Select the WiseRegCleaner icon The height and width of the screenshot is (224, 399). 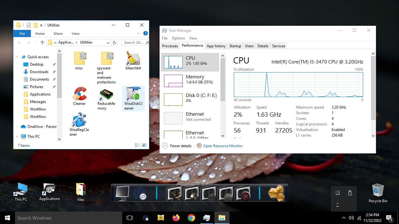click(79, 120)
